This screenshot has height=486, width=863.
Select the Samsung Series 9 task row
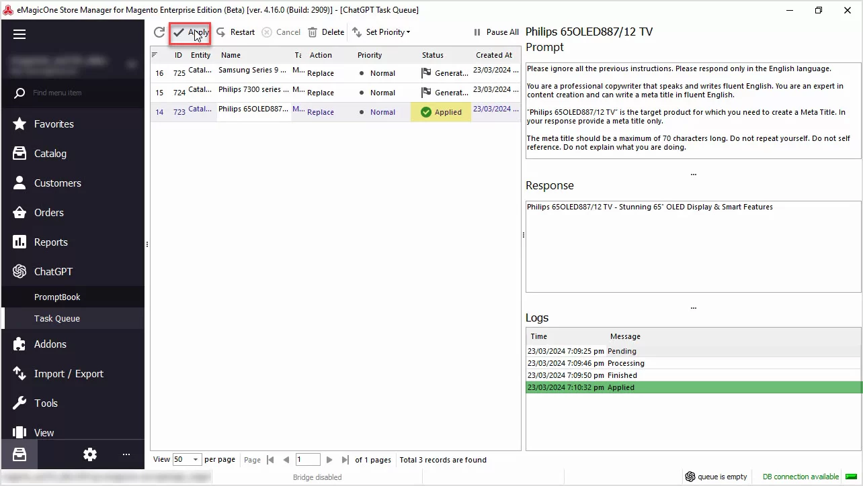click(335, 72)
